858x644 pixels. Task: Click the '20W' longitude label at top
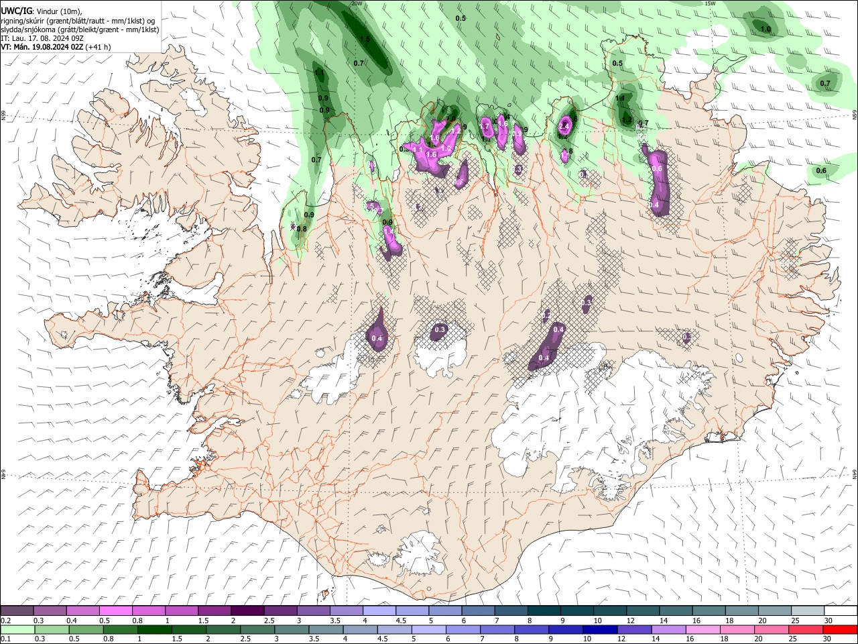coord(356,3)
